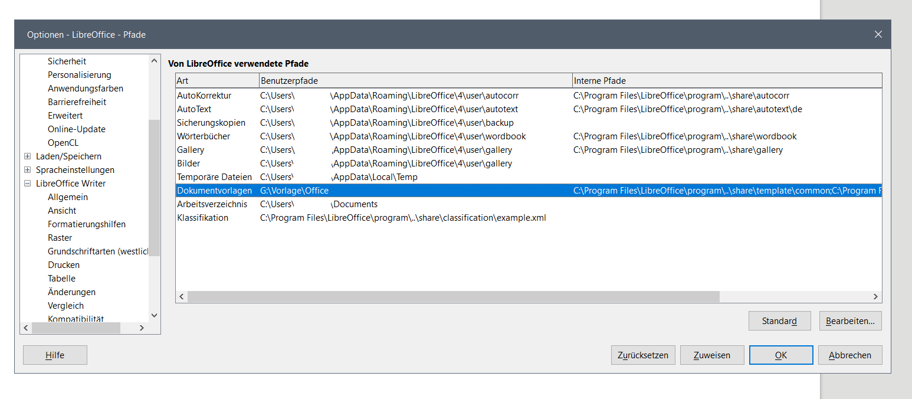The height and width of the screenshot is (399, 912).
Task: Click the Bearbeiten... button
Action: 850,321
